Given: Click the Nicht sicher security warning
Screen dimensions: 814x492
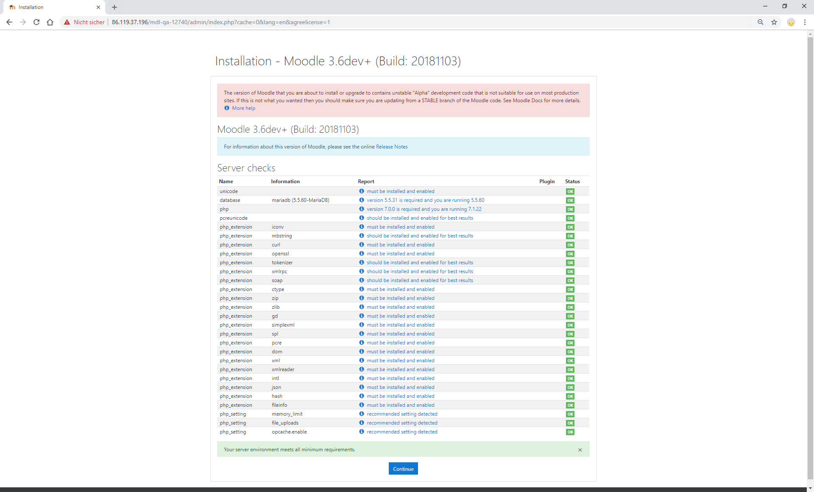Looking at the screenshot, I should (x=84, y=22).
